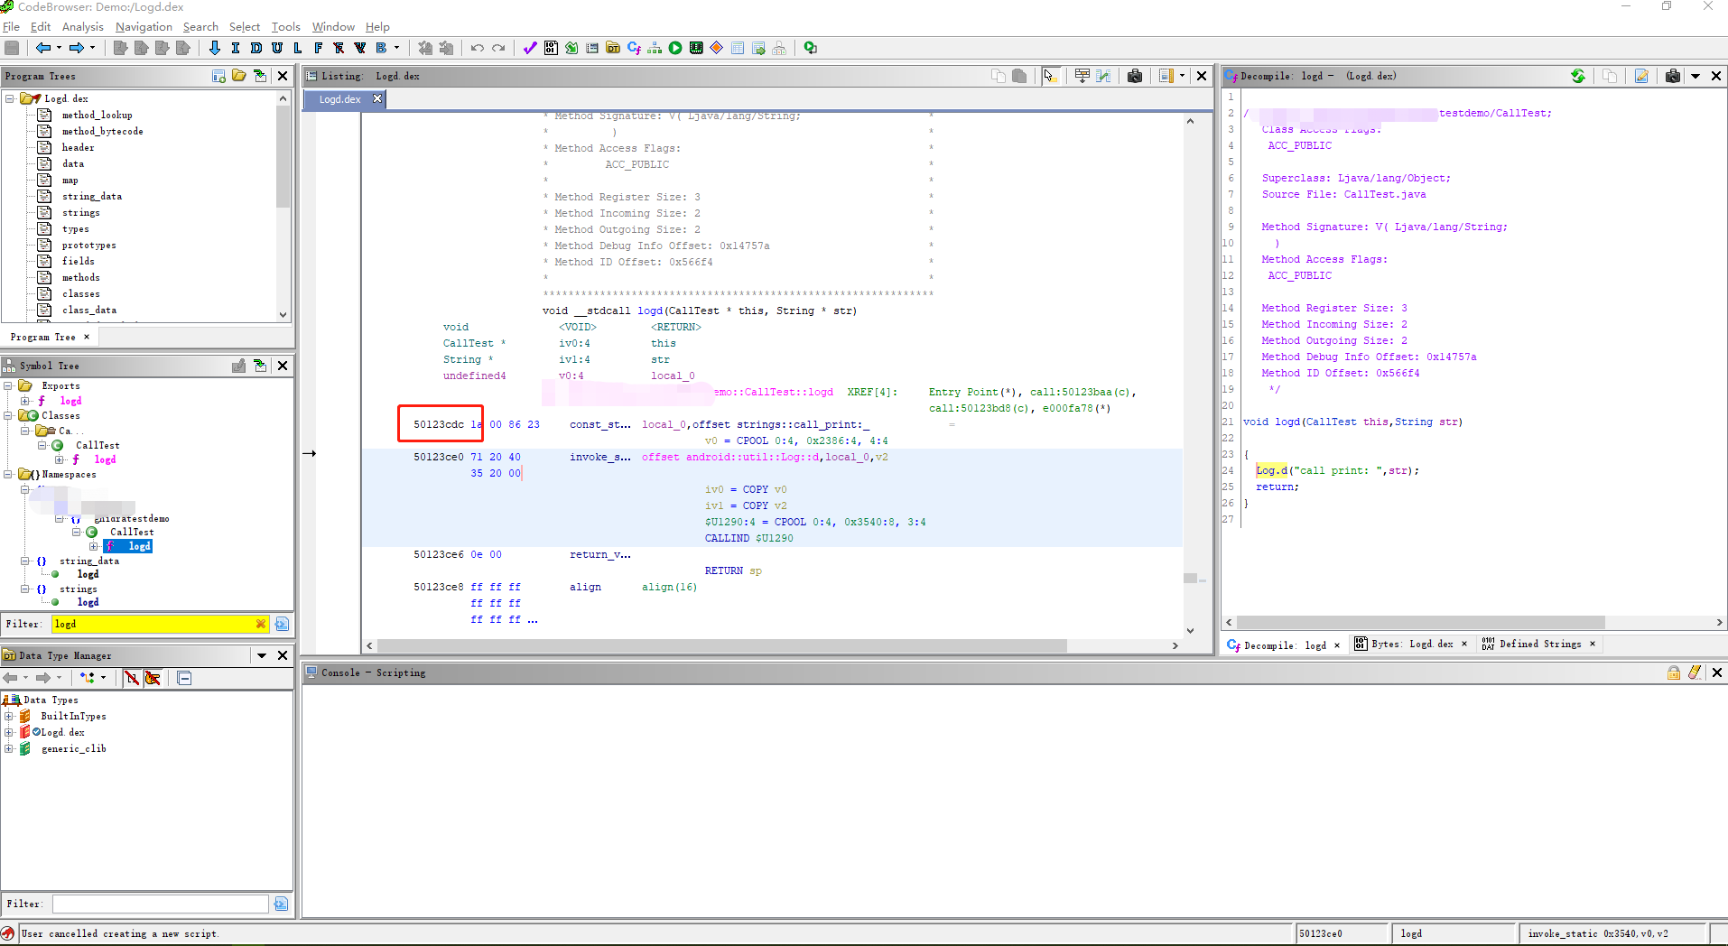Select the Logd.dex listing tab
Viewport: 1728px width, 946px height.
(339, 99)
